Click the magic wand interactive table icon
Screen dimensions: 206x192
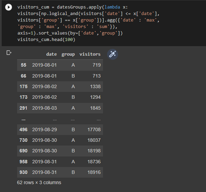tap(113, 54)
